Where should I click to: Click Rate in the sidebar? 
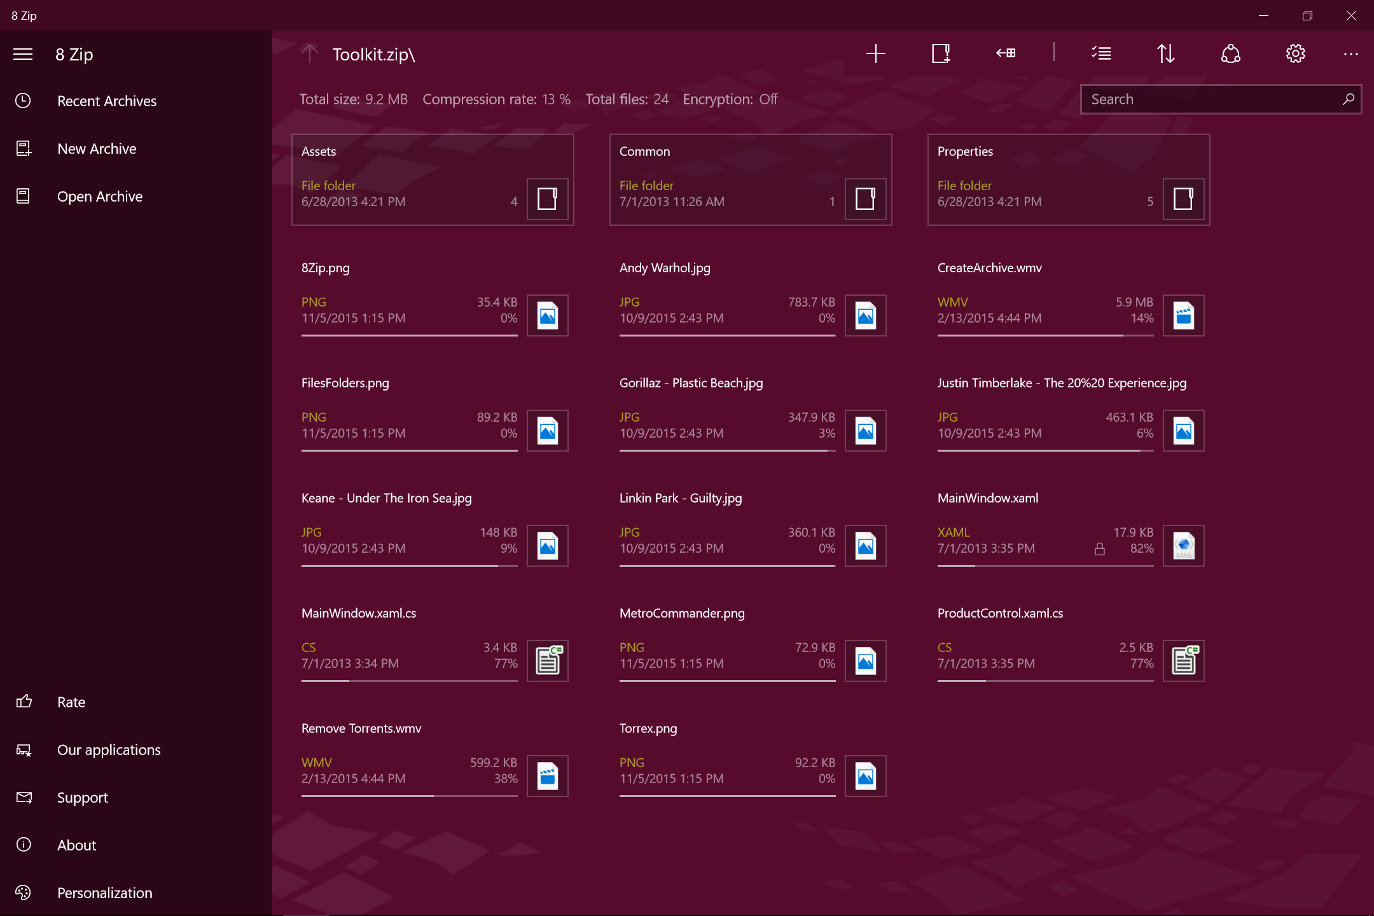click(135, 702)
